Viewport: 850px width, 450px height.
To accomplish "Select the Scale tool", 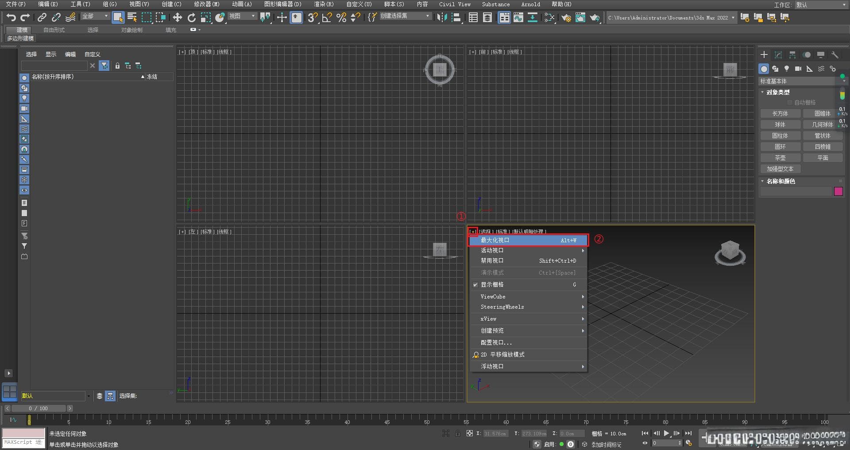I will coord(206,17).
